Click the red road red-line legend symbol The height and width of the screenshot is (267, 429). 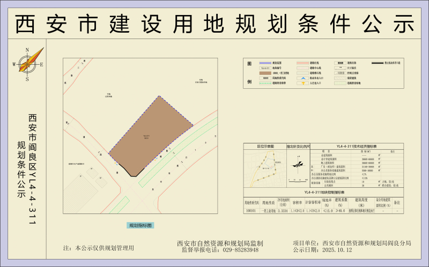(303, 63)
